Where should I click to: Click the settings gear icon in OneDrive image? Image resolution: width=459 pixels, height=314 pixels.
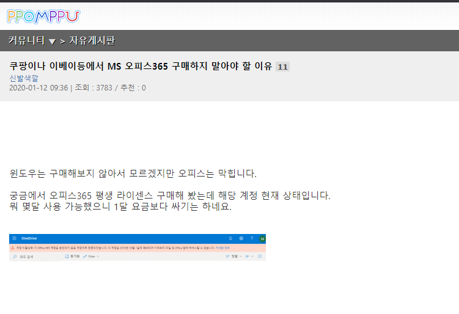(241, 238)
